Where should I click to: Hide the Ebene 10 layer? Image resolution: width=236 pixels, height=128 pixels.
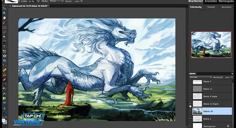pyautogui.click(x=190, y=111)
